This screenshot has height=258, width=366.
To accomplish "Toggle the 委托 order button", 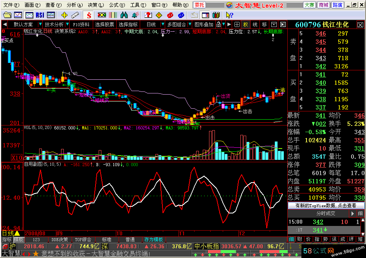I will pos(199,5).
